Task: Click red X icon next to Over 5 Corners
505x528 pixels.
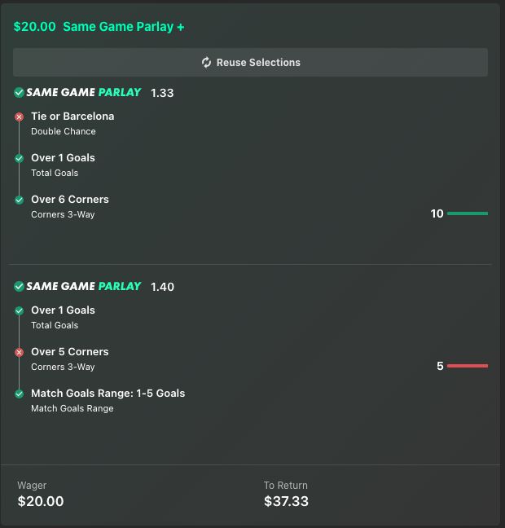Action: (20, 353)
